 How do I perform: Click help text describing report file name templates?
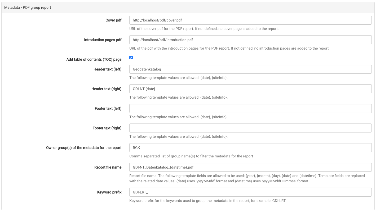click(247, 178)
